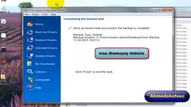
Task: Select the Driver Backup desktop folder
Action: [x=4, y=79]
